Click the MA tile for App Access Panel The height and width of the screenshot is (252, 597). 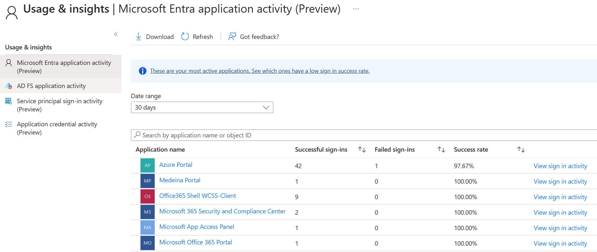pyautogui.click(x=147, y=227)
